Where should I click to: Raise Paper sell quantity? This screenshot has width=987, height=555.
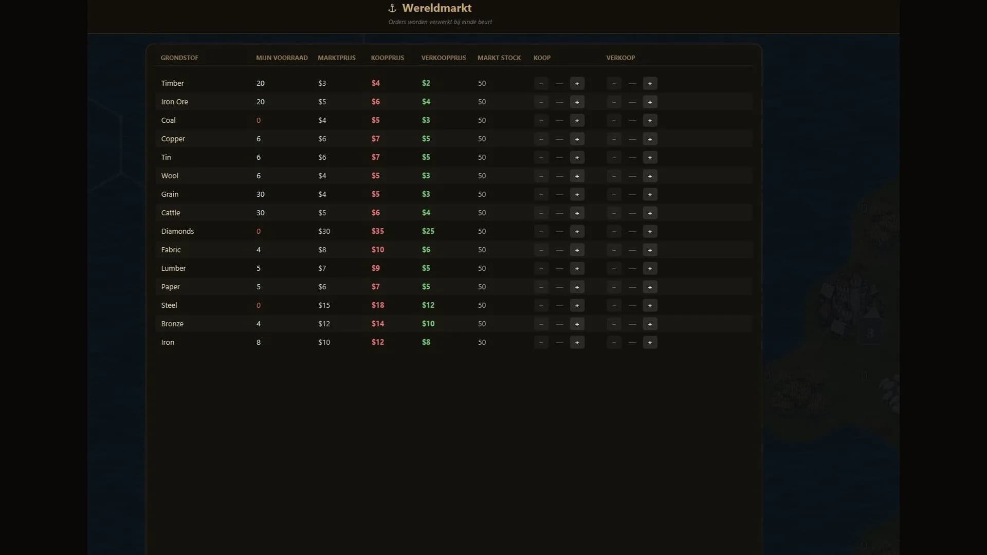coord(650,287)
